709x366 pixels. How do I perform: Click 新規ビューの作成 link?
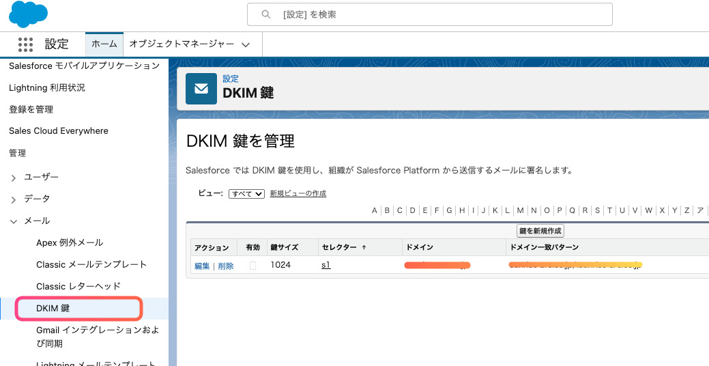(x=298, y=194)
